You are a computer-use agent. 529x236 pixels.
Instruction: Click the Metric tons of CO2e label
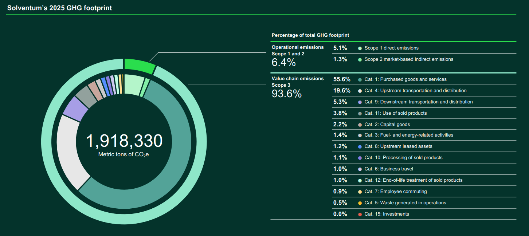(x=124, y=154)
